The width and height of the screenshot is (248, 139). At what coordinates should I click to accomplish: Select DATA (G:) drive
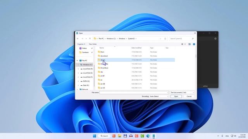pos(86,81)
